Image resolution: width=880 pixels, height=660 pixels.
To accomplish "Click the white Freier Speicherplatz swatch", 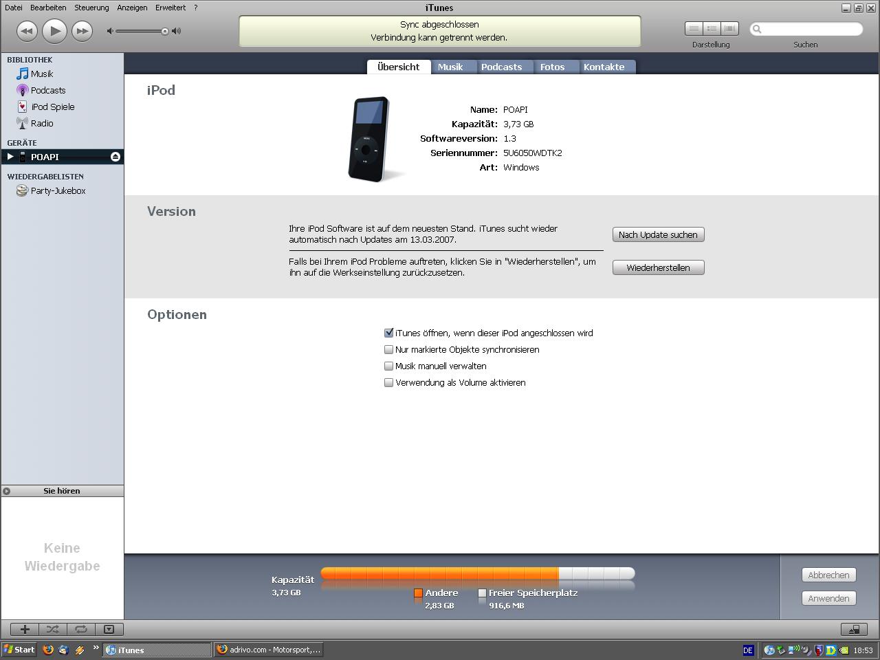I will [482, 593].
